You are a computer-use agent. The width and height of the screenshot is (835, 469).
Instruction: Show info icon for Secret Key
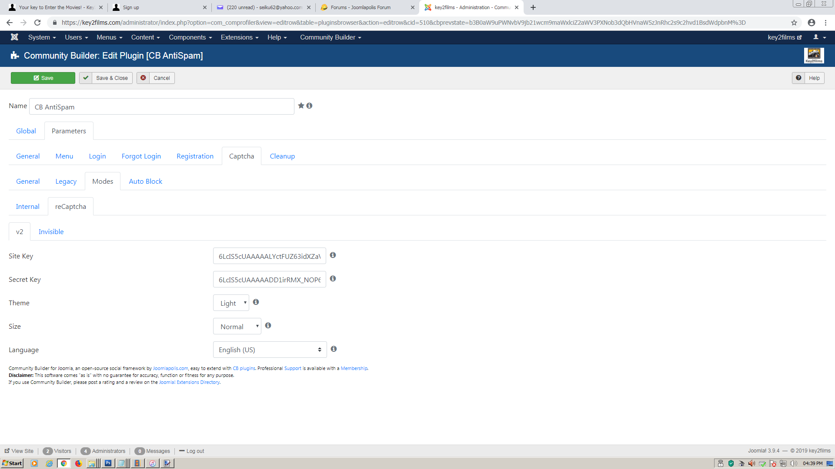click(333, 279)
